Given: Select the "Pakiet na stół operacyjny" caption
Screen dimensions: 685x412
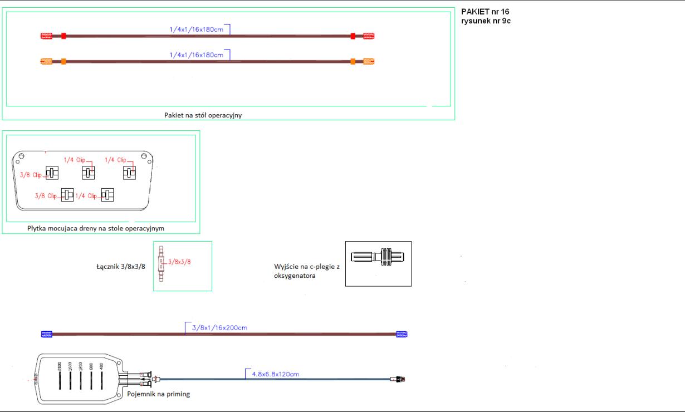Looking at the screenshot, I should (206, 115).
